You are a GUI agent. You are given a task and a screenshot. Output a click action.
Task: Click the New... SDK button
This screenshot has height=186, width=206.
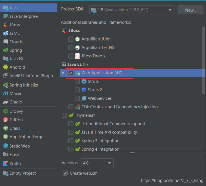click(191, 10)
